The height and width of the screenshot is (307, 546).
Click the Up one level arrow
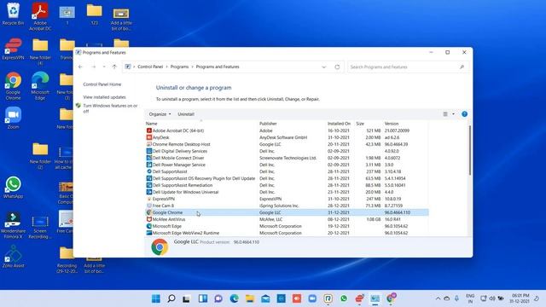tap(114, 67)
